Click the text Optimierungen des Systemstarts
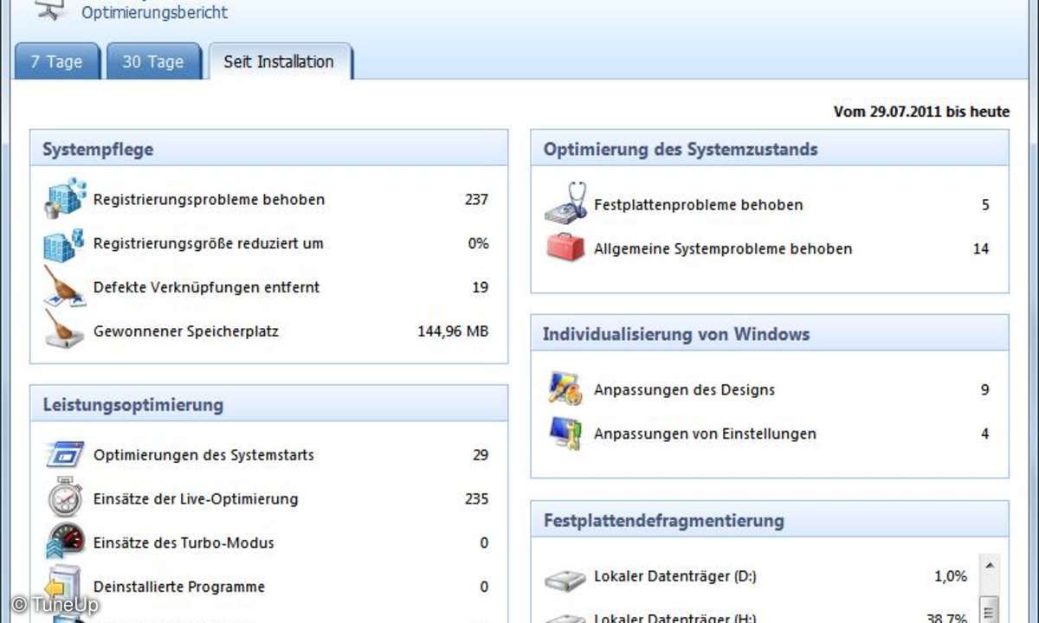 click(203, 455)
